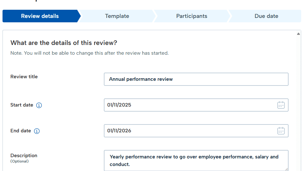304x171 pixels.
Task: Jump to the Due date step
Action: coord(266,16)
